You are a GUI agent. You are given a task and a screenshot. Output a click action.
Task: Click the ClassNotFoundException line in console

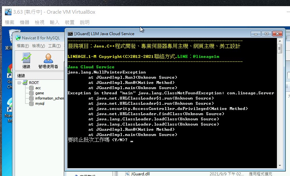tap(171, 93)
